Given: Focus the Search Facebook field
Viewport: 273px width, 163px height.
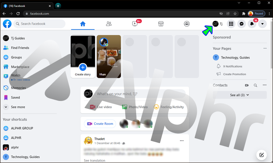Looking at the screenshot, I should [x=39, y=24].
